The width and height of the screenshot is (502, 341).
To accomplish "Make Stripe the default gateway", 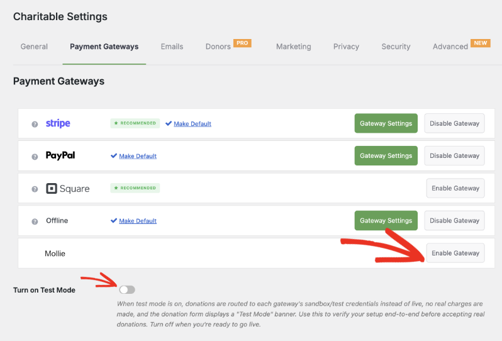I will click(x=192, y=123).
